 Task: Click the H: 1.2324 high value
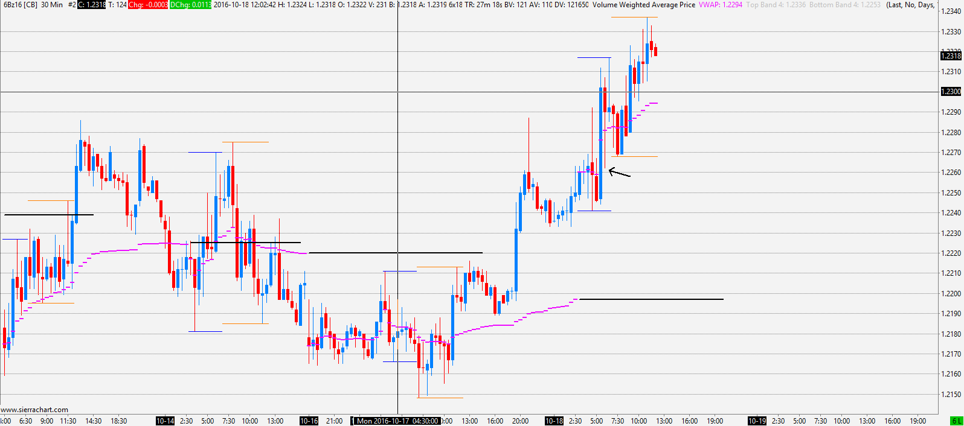pyautogui.click(x=293, y=5)
